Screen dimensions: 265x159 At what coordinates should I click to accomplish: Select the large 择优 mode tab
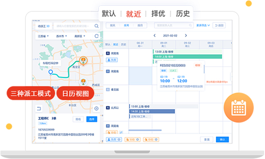[x=158, y=14]
